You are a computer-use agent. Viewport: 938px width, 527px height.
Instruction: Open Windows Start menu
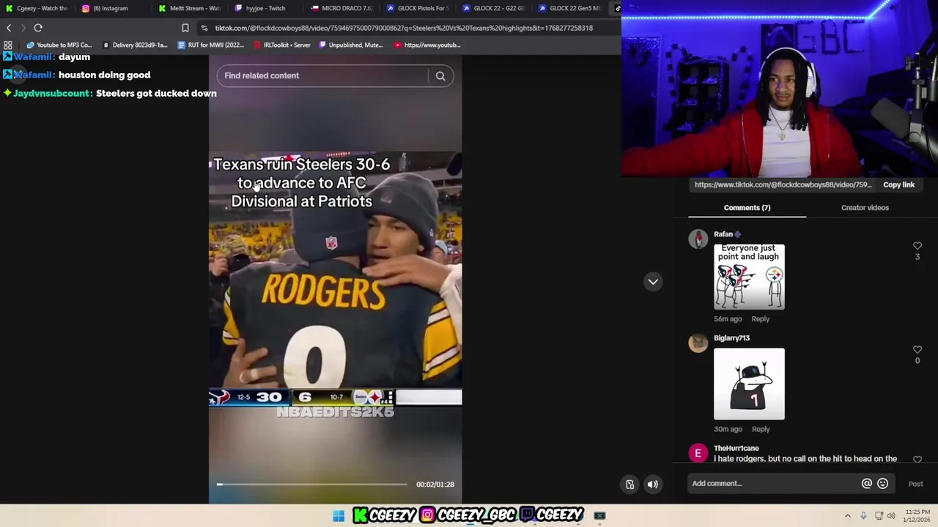pyautogui.click(x=339, y=516)
